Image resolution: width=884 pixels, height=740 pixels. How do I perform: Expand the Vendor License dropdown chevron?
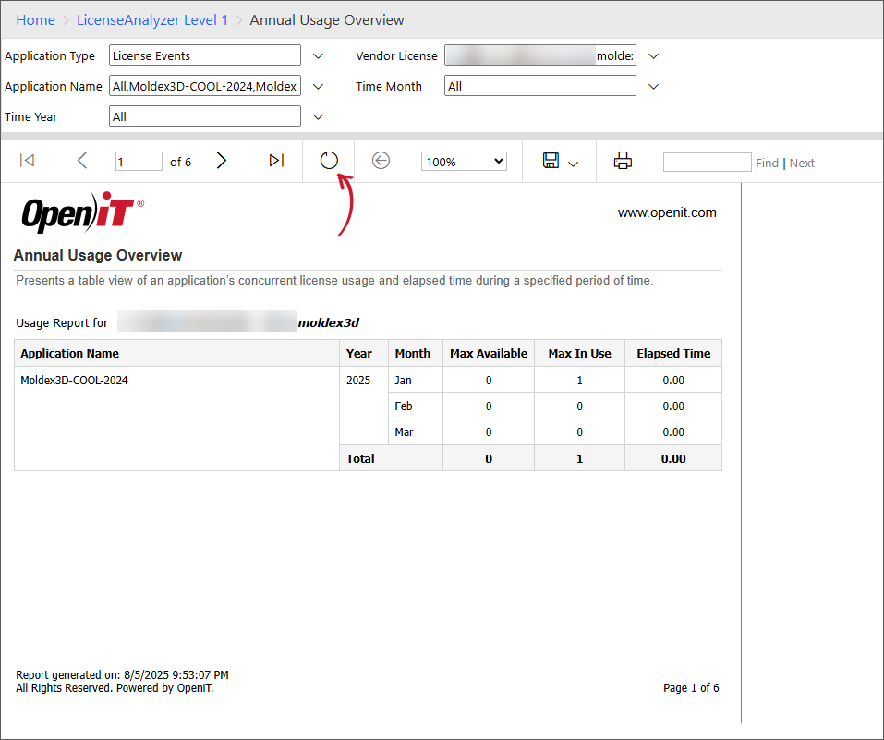tap(653, 56)
